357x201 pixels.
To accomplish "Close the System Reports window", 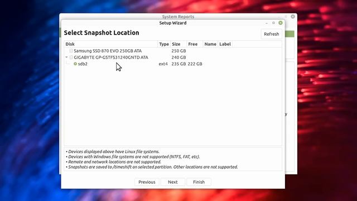I will click(293, 16).
